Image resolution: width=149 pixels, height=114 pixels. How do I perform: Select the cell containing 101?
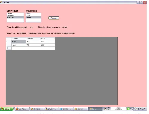click(x=33, y=42)
